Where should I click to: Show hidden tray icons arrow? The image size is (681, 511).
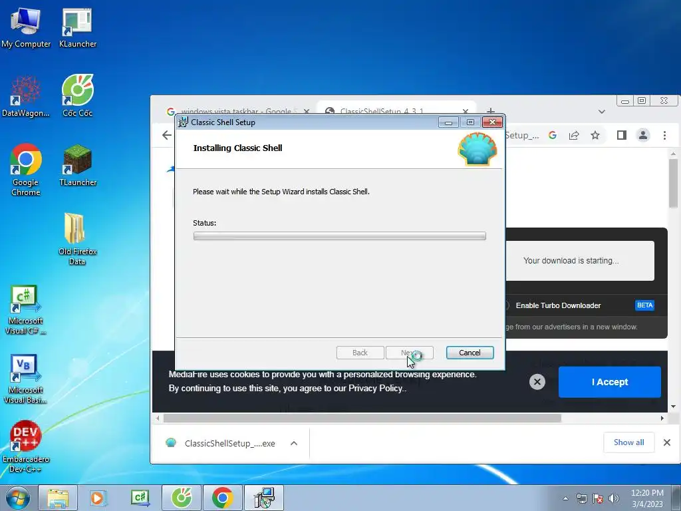coord(565,498)
